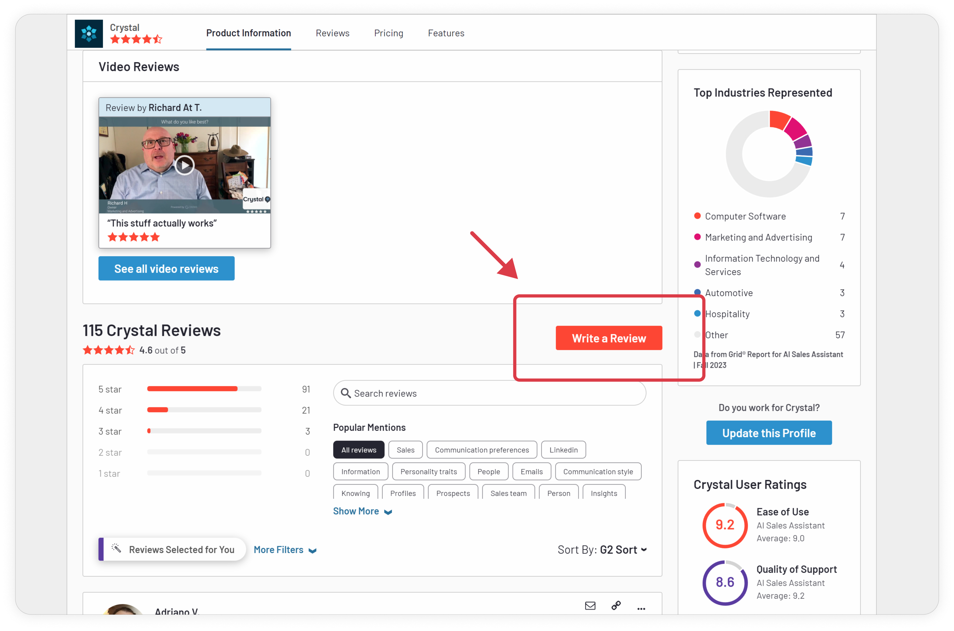Filter by the 5 star rating bar

(204, 389)
